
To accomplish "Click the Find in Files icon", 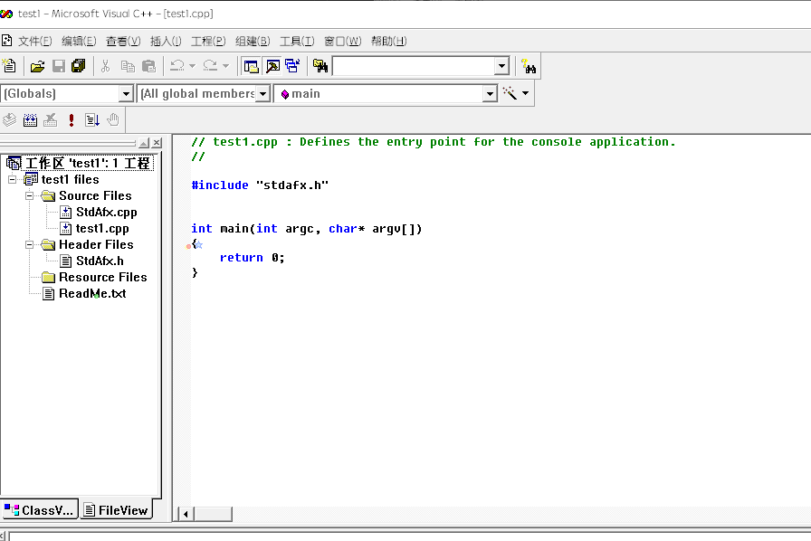I will 320,66.
